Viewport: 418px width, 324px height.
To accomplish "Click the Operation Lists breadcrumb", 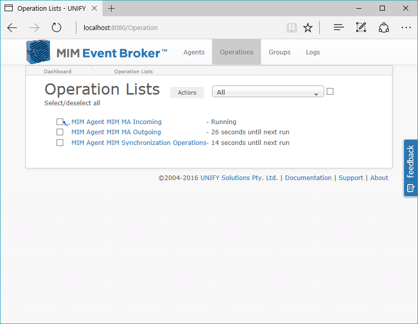I will pos(133,71).
